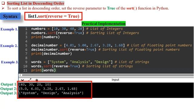Click the "numbers" variable on line 1

pyautogui.click(x=38, y=29)
